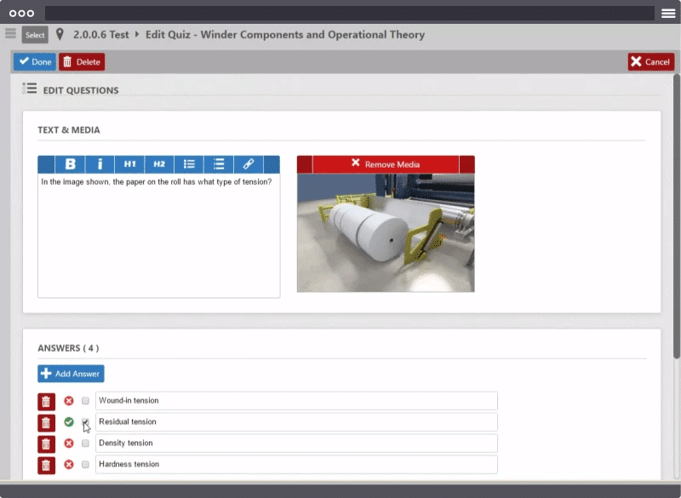
Task: Apply H1 heading style
Action: coord(129,164)
